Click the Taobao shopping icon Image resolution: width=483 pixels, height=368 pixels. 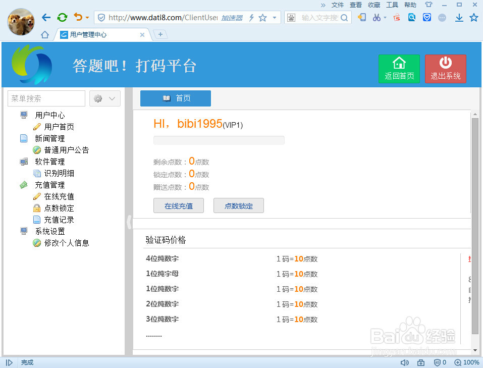tap(397, 17)
